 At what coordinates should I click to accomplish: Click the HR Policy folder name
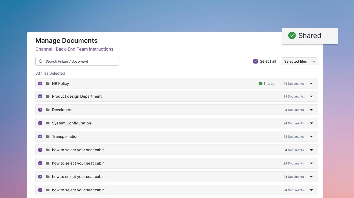pyautogui.click(x=60, y=83)
